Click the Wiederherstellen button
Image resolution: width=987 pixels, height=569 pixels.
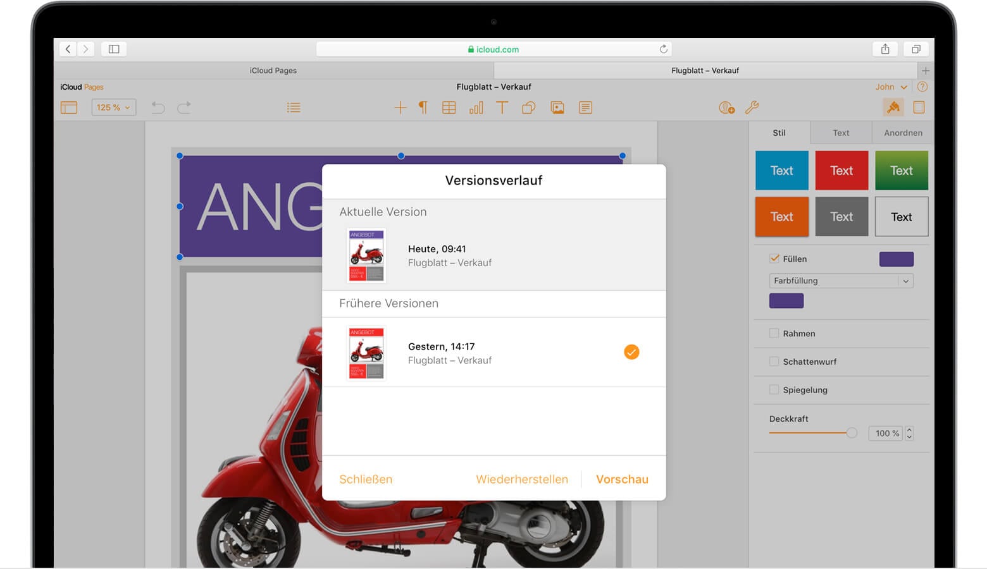tap(522, 479)
